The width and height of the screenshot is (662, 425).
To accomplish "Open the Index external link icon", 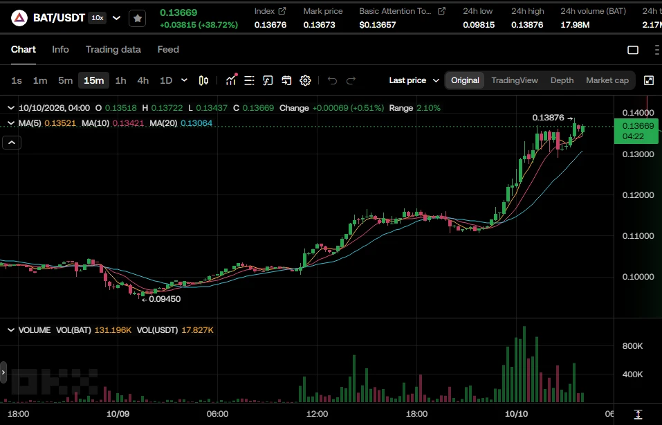I will (x=282, y=11).
